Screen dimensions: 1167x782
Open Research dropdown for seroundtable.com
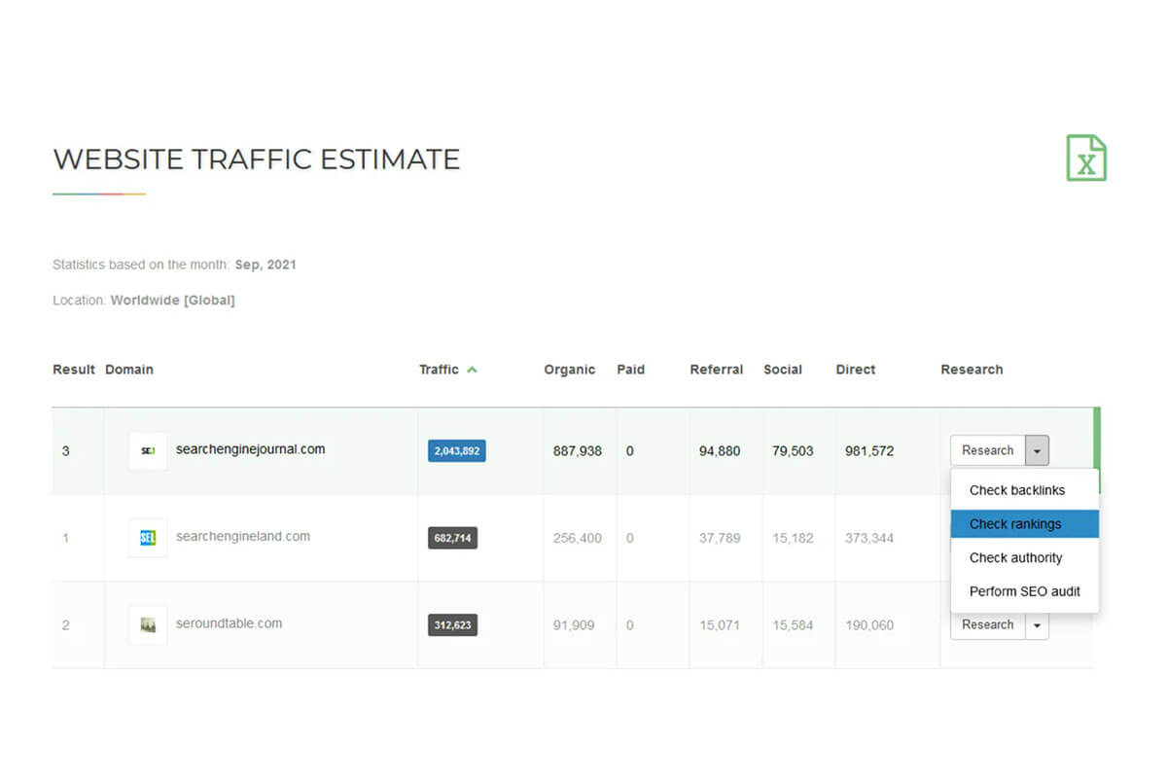(x=1037, y=625)
